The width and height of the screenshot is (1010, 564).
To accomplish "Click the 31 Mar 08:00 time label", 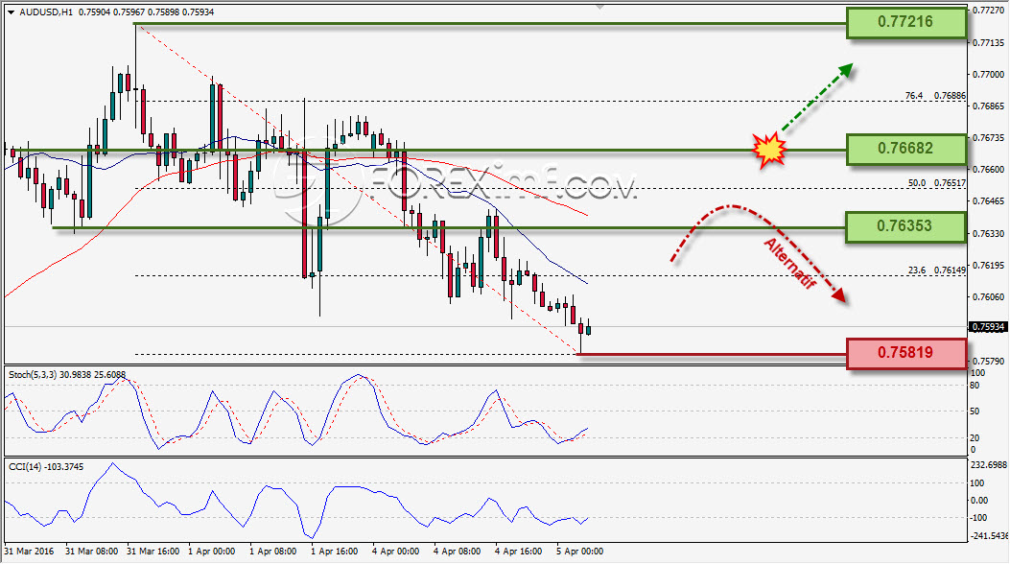I will coord(91,552).
